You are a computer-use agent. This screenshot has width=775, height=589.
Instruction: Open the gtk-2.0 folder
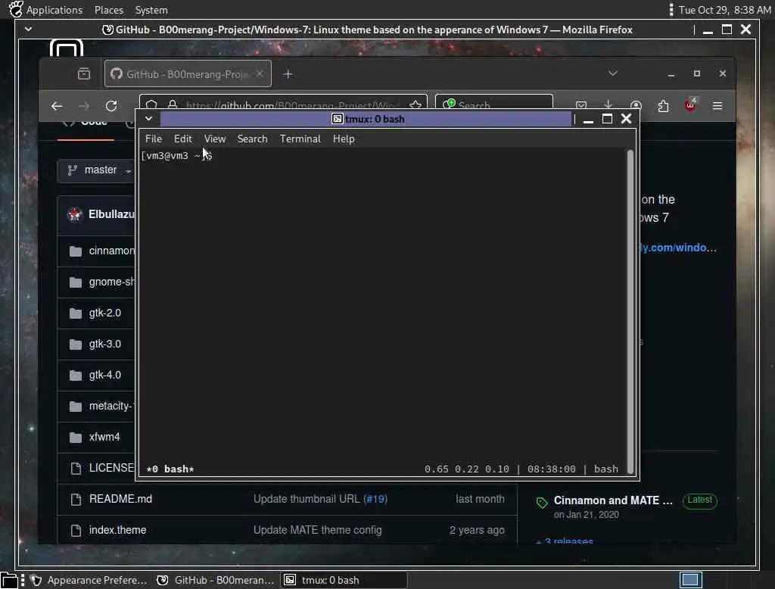pyautogui.click(x=104, y=313)
